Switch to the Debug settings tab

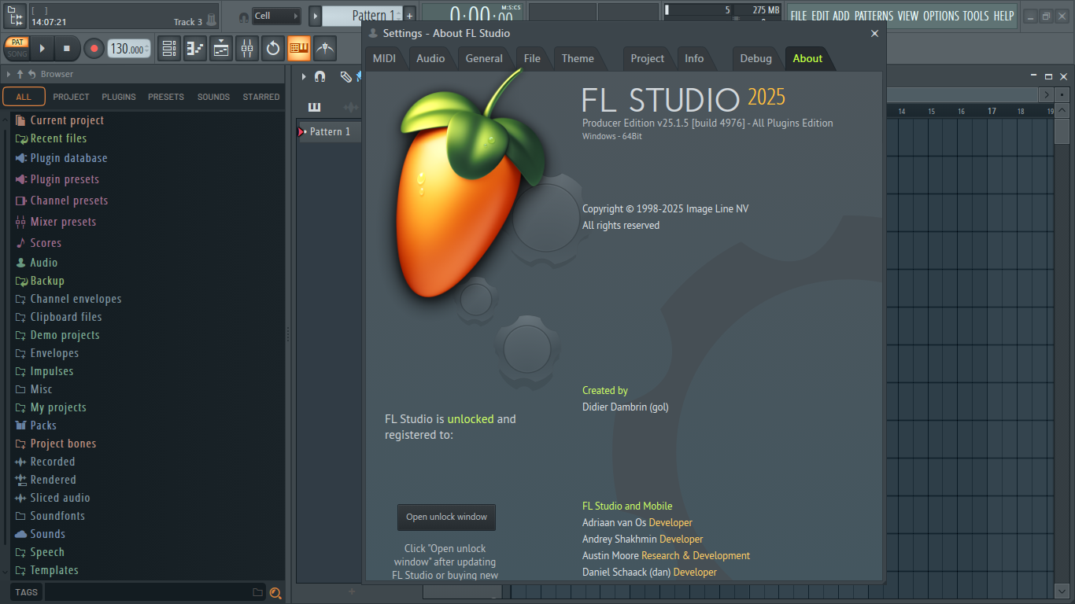pyautogui.click(x=755, y=58)
